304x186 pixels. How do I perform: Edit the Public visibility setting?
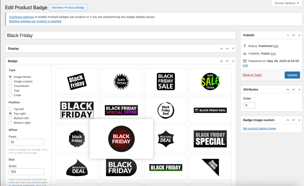point(273,54)
